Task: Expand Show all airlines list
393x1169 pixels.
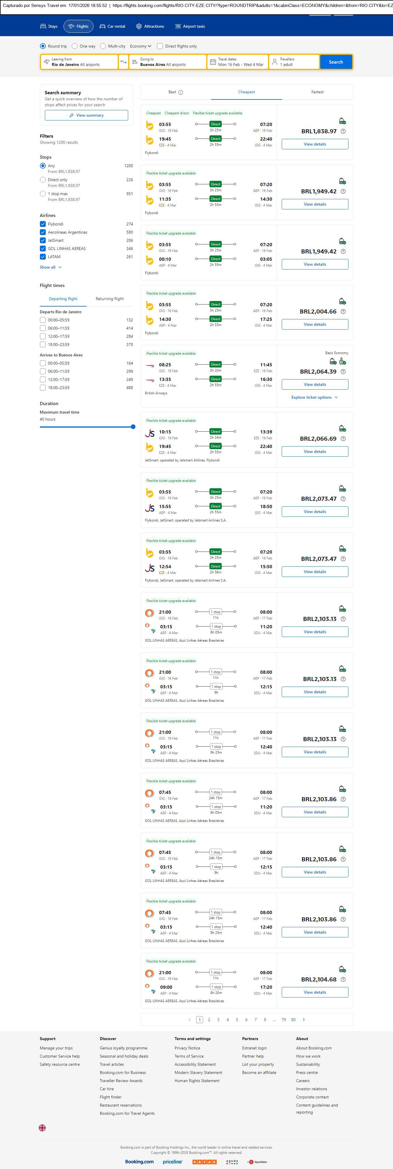Action: pyautogui.click(x=50, y=267)
